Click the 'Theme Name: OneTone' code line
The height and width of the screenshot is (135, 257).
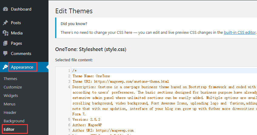pyautogui.click(x=91, y=76)
